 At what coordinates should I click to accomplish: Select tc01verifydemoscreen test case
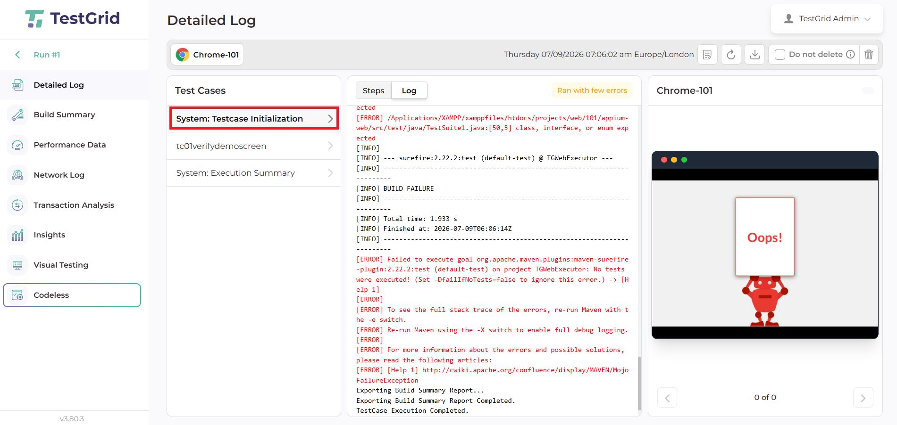254,146
